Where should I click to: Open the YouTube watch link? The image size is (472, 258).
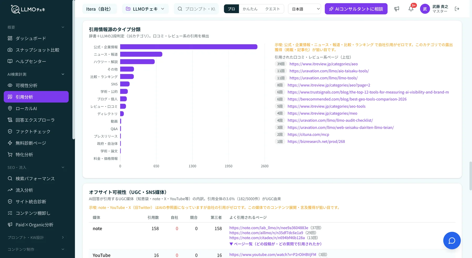tap(273, 255)
